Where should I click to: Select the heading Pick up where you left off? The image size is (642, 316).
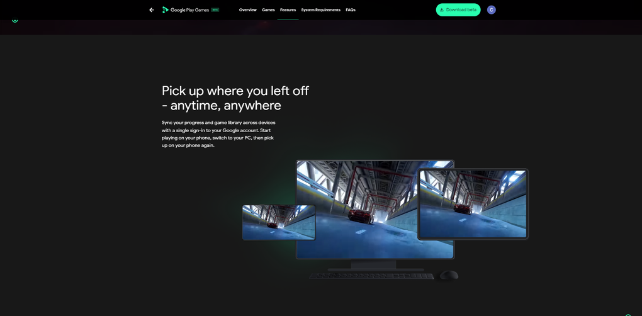click(x=235, y=98)
